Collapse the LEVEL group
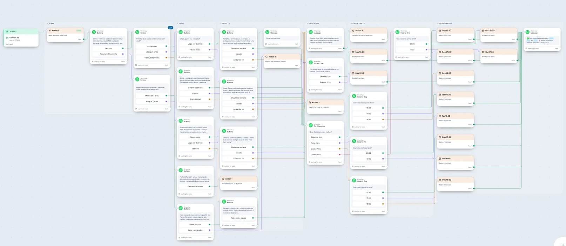Screen dimensions: 566x246 tap(178, 24)
